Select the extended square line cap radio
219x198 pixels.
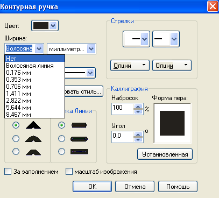click(61, 152)
